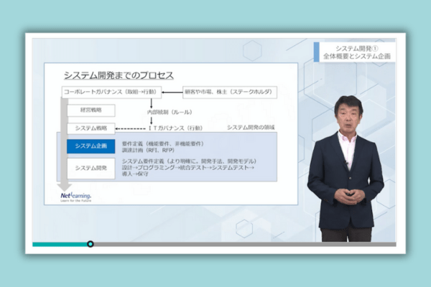431x287 pixels.
Task: Click the ＩＴガバナンス（行動） label
Action: [176, 128]
